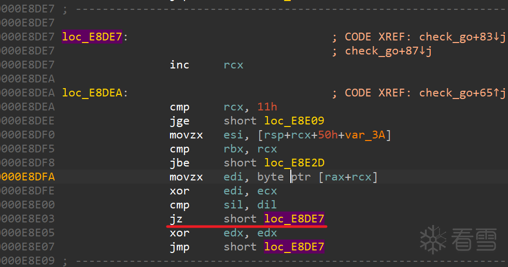The width and height of the screenshot is (508, 267).
Task: Click the jz mnemonic
Action: tap(176, 219)
